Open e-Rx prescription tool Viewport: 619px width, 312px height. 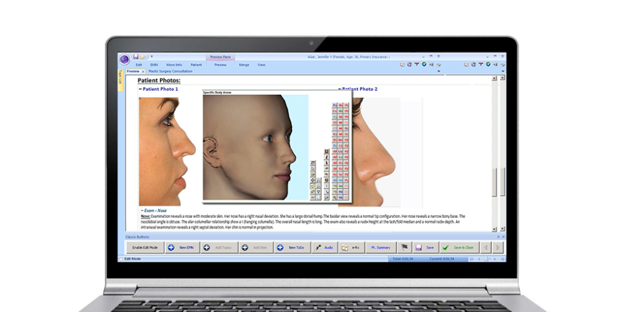[x=351, y=247]
